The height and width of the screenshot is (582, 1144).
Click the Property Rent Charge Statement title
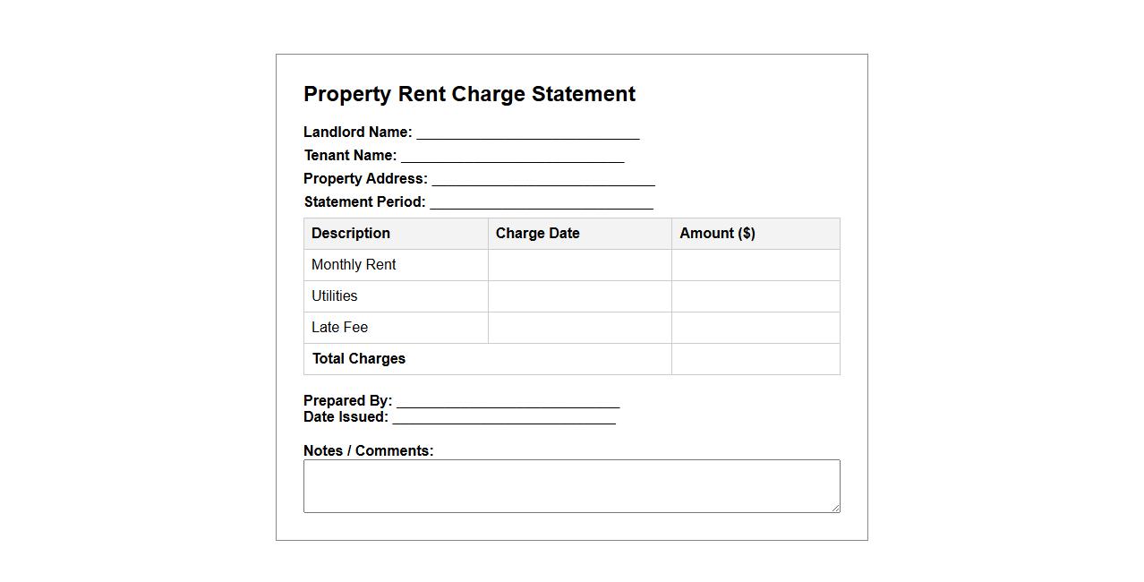point(469,94)
